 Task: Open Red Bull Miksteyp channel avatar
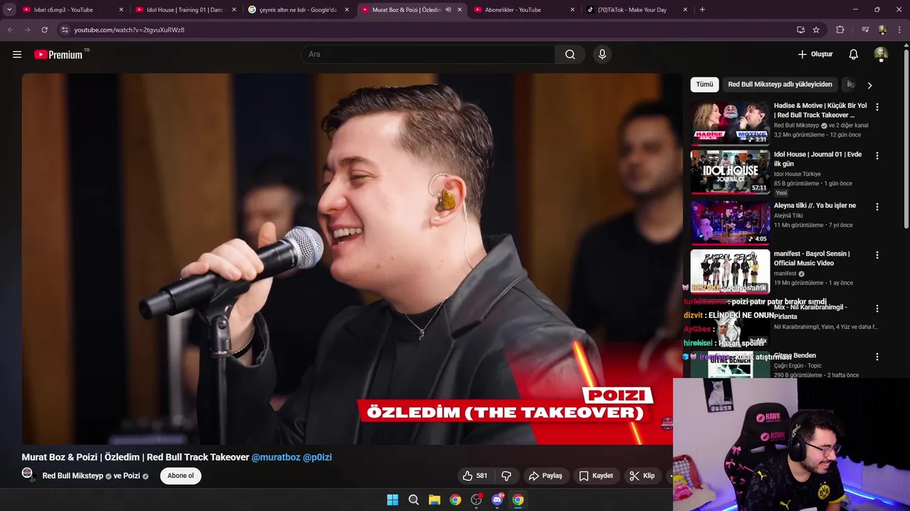click(x=28, y=474)
